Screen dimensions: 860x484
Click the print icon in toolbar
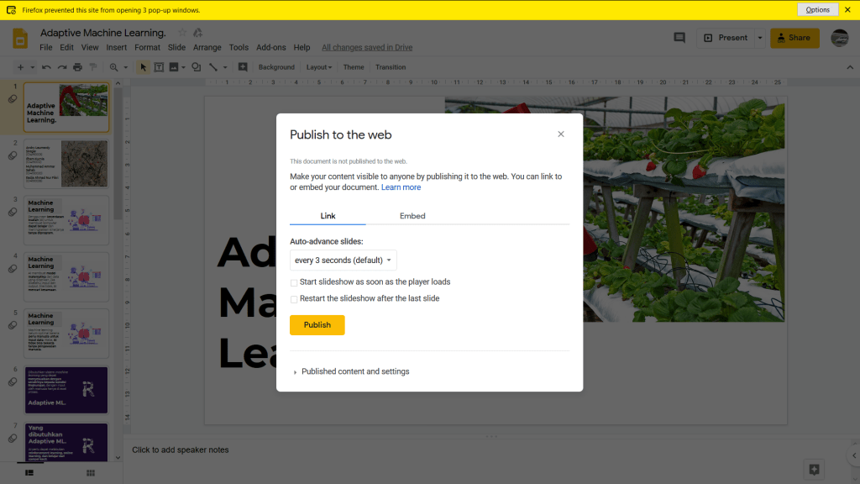click(77, 67)
